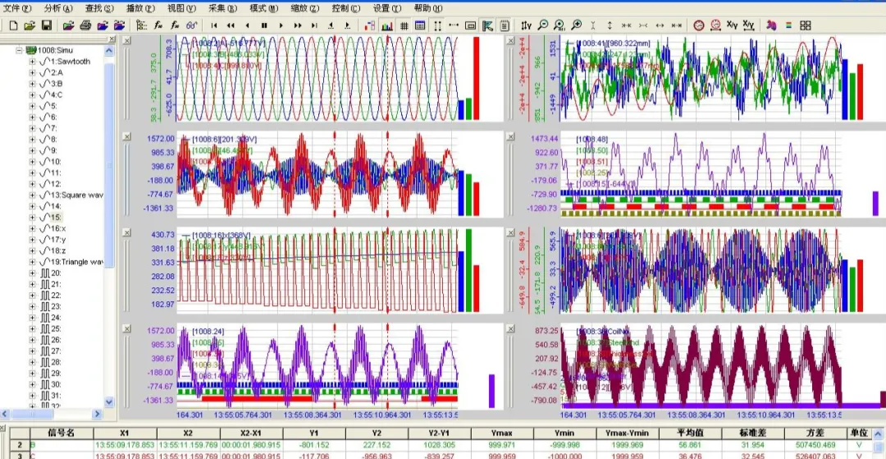Click the underlined X/Y plot icon
Image resolution: width=886 pixels, height=459 pixels.
pos(749,25)
